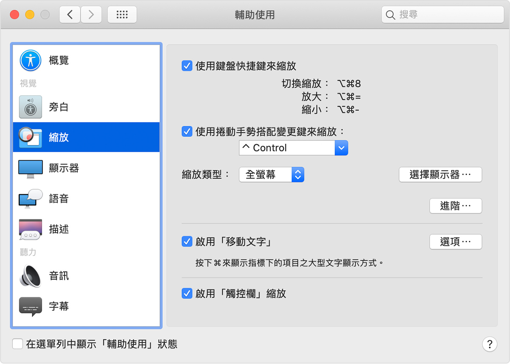Screen dimensions: 510x364
Task: Disable 啟用「移動文字」 checkbox
Action: pyautogui.click(x=187, y=242)
